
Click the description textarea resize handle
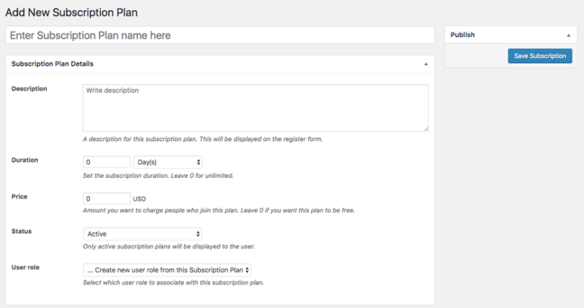pyautogui.click(x=426, y=128)
